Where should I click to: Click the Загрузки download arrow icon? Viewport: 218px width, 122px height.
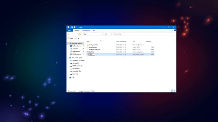coord(71,49)
